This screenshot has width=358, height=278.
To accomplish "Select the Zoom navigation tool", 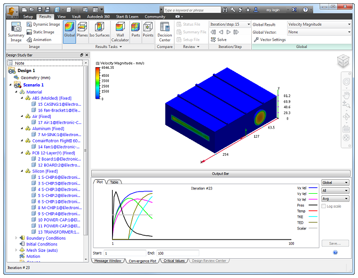I will tap(346, 105).
